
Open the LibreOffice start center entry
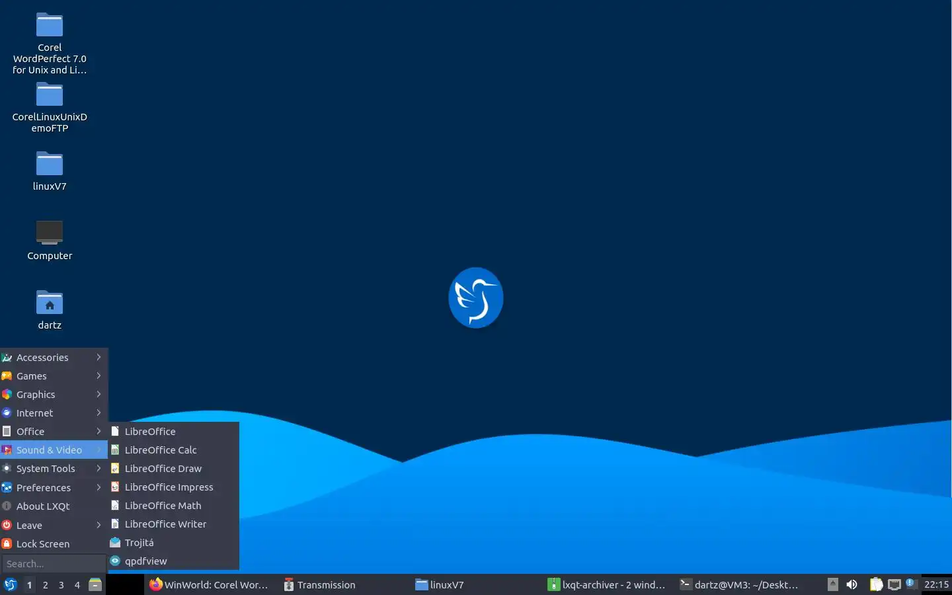coord(173,431)
